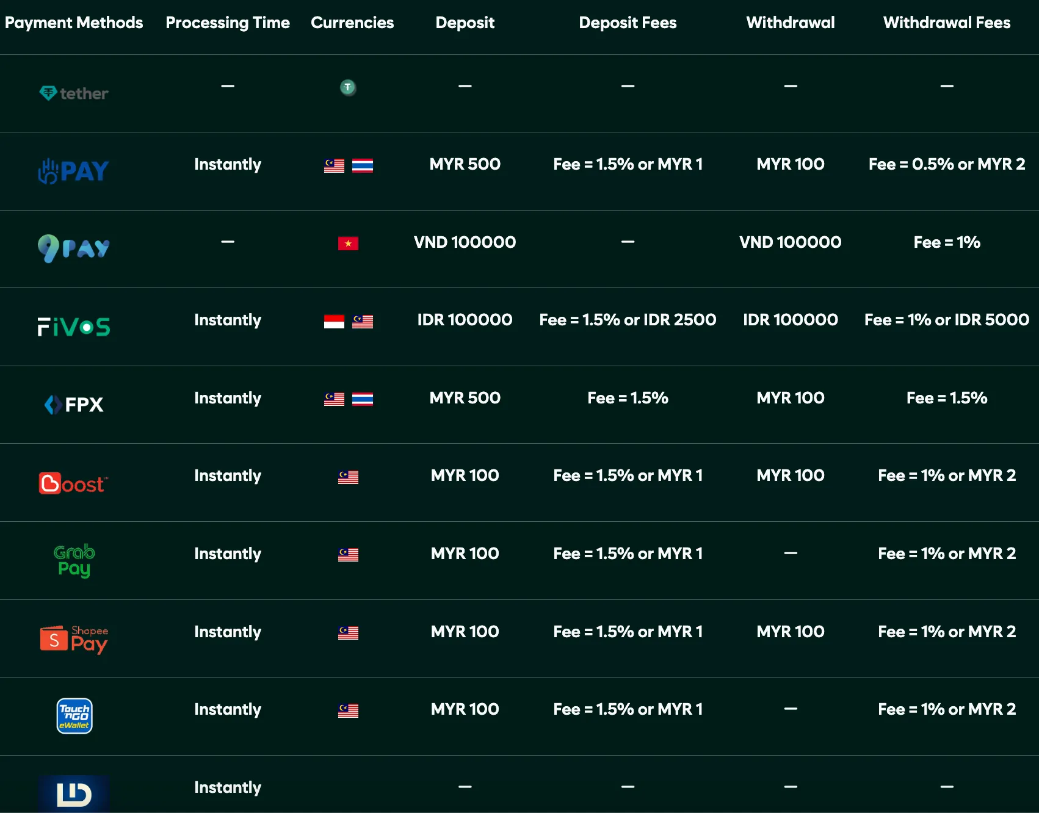Click the blue LD logo in the last row
Viewport: 1039px width, 813px height.
[74, 793]
